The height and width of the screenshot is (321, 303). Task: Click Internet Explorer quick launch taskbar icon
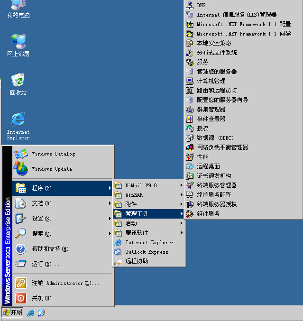coord(31,313)
